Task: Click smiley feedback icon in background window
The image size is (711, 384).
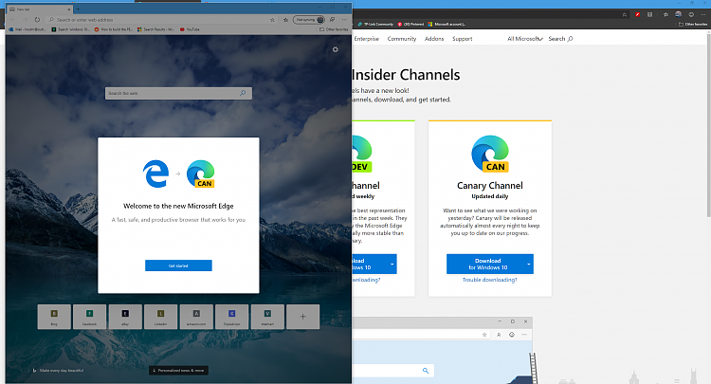Action: pyautogui.click(x=691, y=14)
